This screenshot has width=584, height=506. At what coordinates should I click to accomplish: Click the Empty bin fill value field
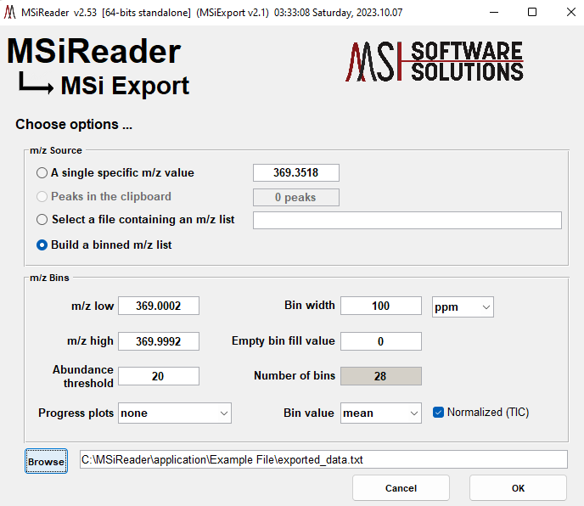(x=381, y=341)
